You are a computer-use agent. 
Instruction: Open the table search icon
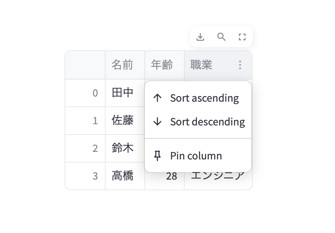pos(221,37)
